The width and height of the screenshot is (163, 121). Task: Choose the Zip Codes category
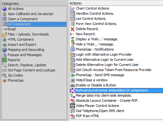point(15,75)
